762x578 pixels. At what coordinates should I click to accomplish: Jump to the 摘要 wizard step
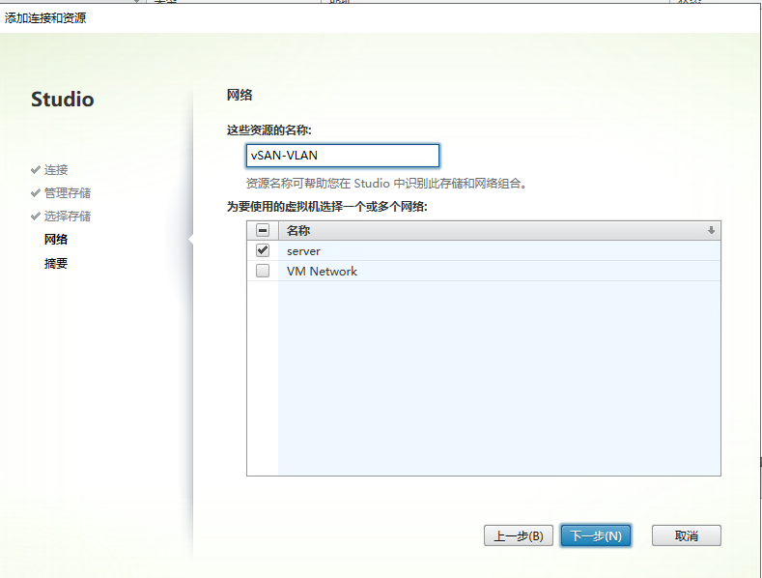tap(56, 263)
